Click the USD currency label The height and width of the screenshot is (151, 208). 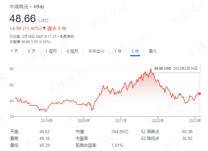click(x=43, y=20)
